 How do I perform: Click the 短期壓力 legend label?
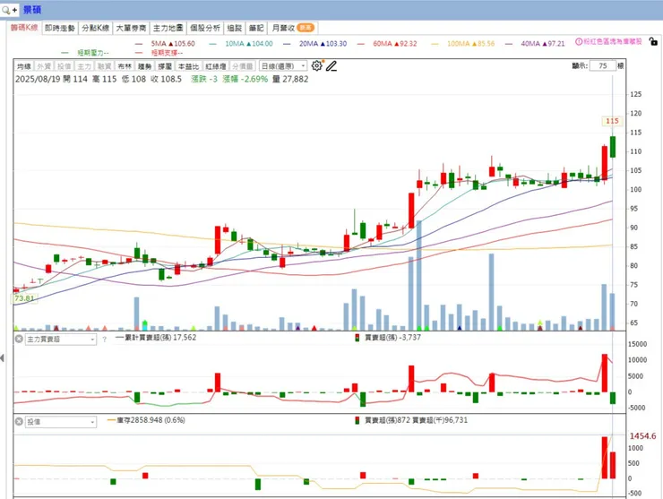click(93, 53)
